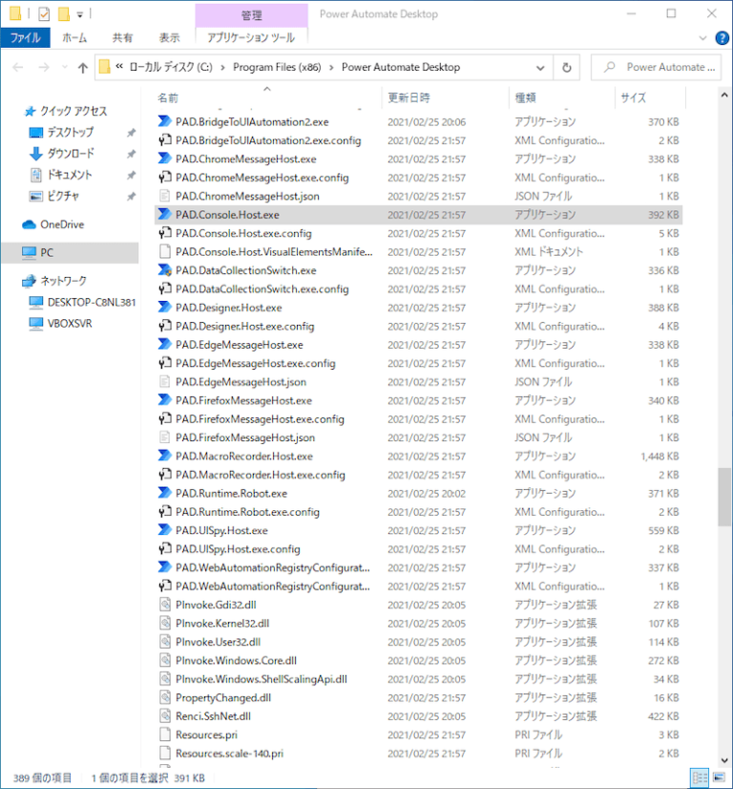This screenshot has height=789, width=733.
Task: Select DESKTOP-C8NL381 under network
Action: click(91, 302)
